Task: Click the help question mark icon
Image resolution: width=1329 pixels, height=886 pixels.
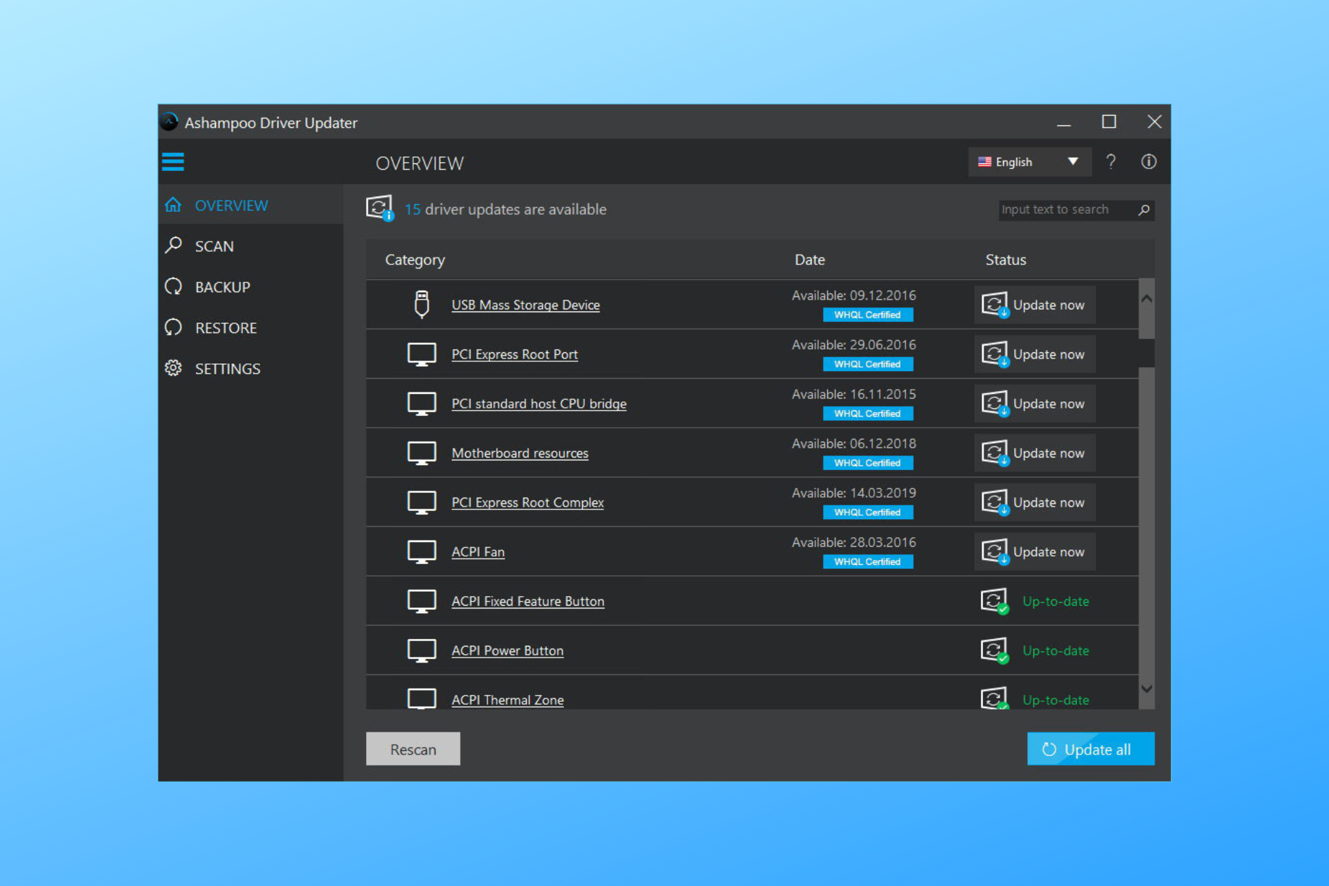Action: [x=1111, y=162]
